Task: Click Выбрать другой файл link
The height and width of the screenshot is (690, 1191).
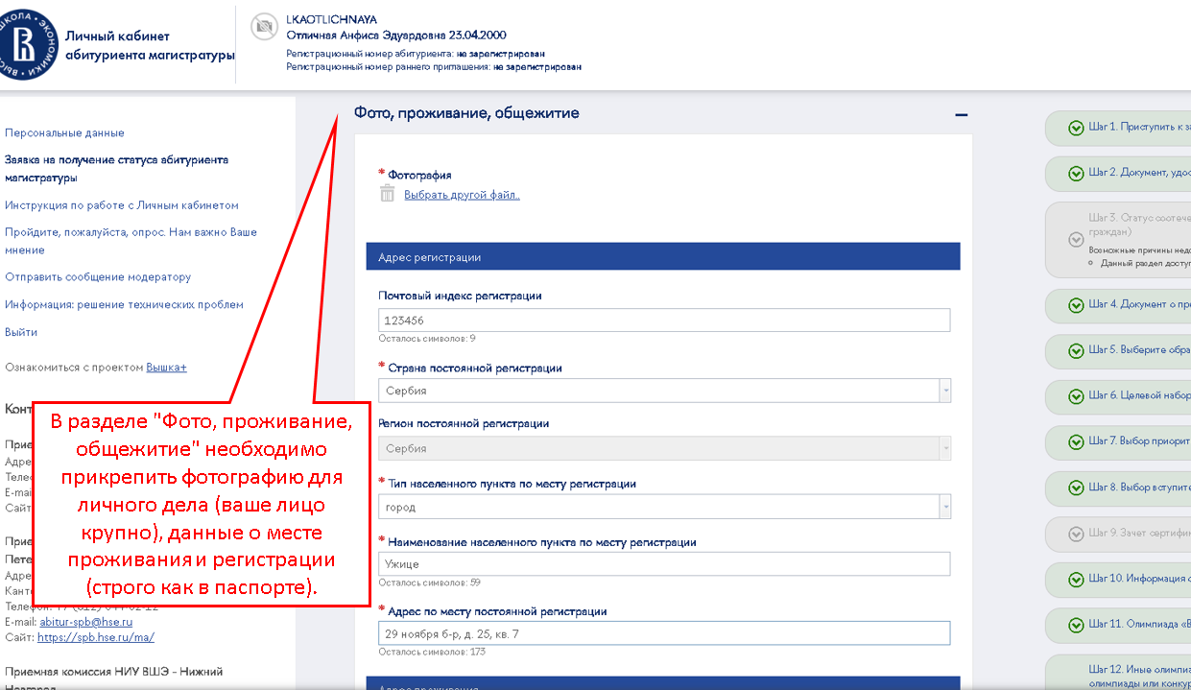Action: [462, 195]
